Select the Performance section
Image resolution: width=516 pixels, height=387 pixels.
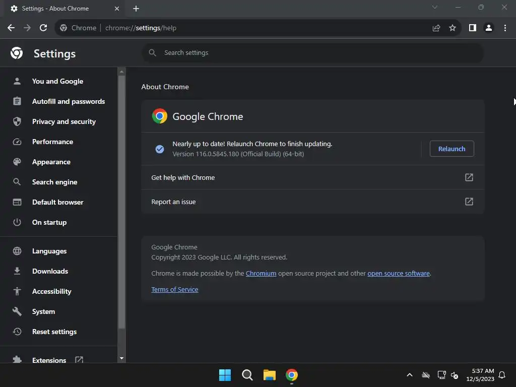point(52,142)
